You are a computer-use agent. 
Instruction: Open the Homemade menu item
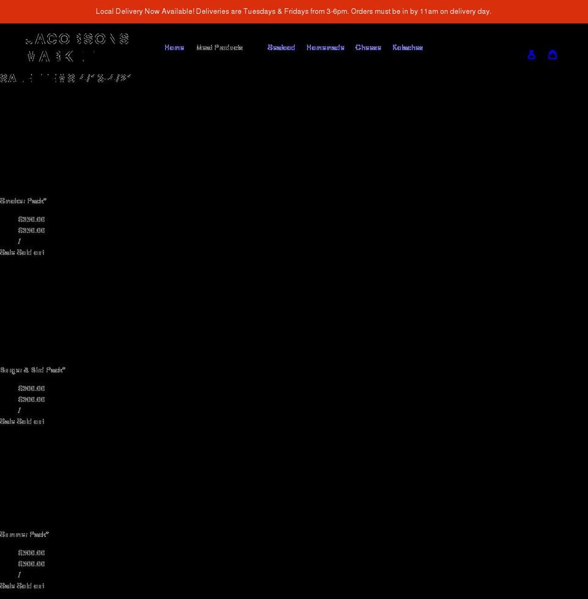point(325,47)
